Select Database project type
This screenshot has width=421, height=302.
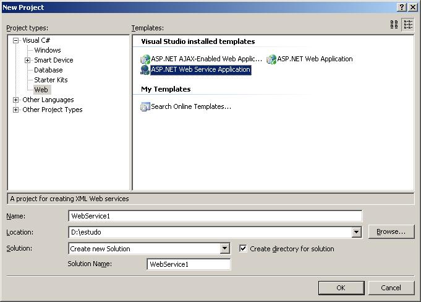pyautogui.click(x=48, y=70)
